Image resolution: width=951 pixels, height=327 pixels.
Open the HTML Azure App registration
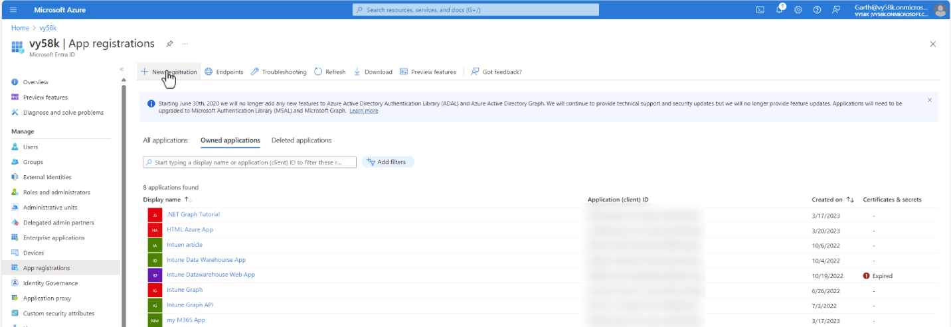(x=190, y=229)
